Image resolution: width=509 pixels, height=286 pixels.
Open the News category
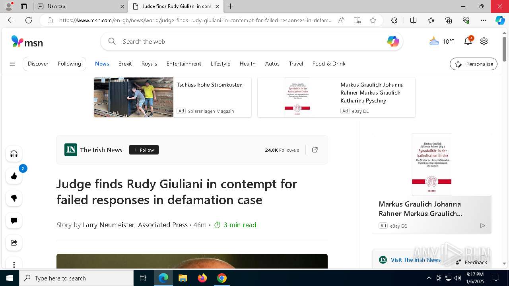pyautogui.click(x=102, y=64)
